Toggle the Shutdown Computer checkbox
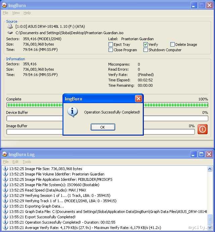Viewport: 215px width, 232px height. pyautogui.click(x=145, y=50)
